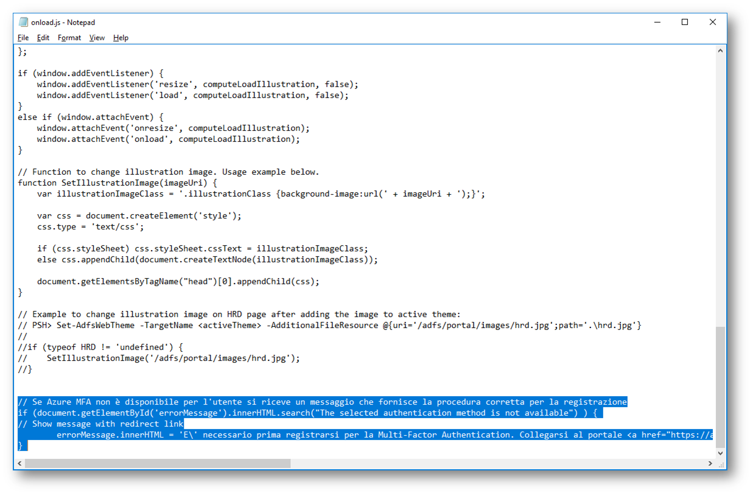The image size is (753, 496).
Task: Click the line "css.type = 'text/css';"
Action: click(x=91, y=226)
